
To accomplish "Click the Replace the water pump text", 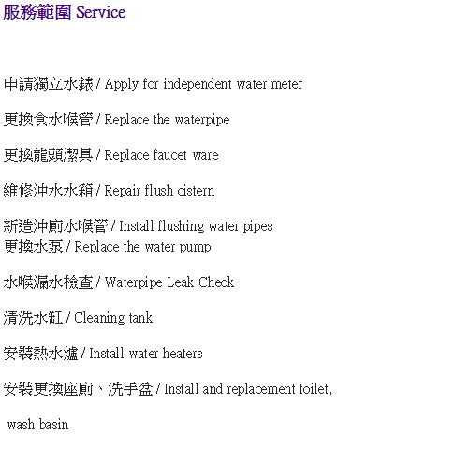I will (142, 247).
